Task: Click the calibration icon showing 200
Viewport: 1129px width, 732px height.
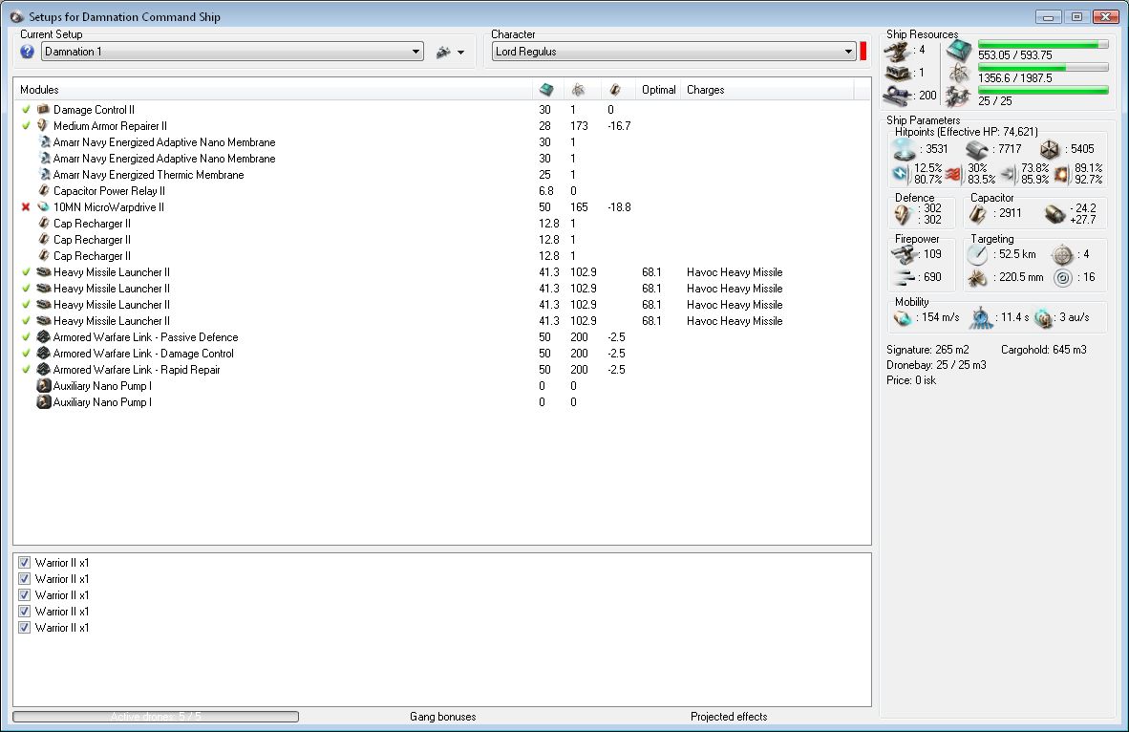Action: (x=898, y=96)
